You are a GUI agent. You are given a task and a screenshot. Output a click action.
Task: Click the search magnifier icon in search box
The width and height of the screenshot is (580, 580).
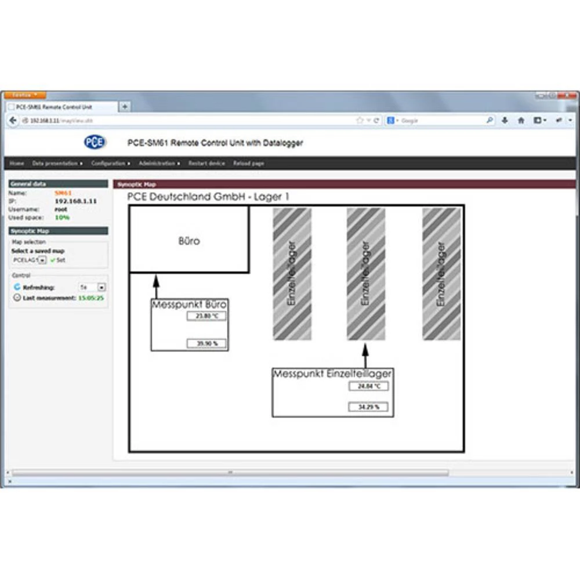490,121
